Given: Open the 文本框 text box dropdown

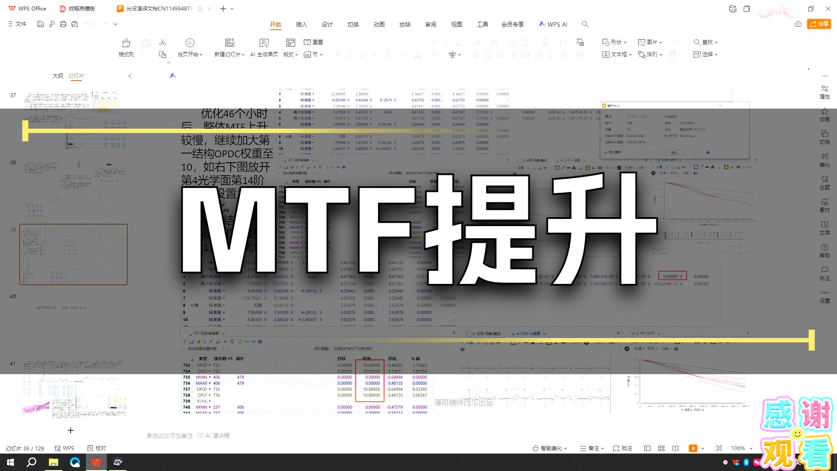Looking at the screenshot, I should pyautogui.click(x=617, y=55).
